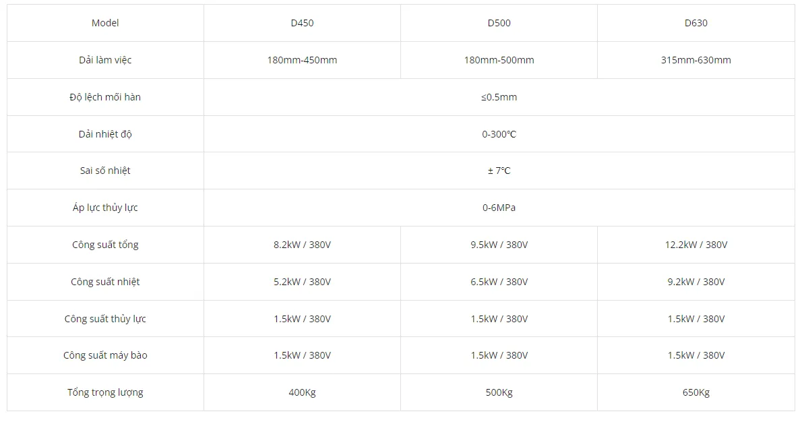Select the 9.5kW / 380V total power cell
Screen dimensions: 802x422
[x=499, y=245]
